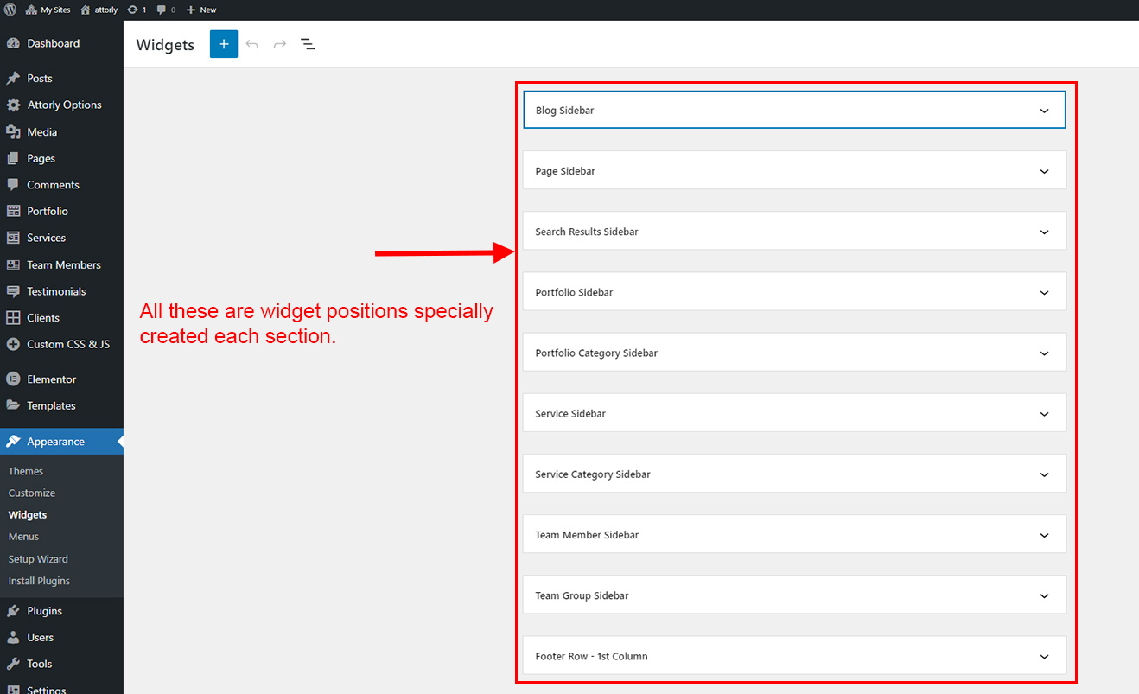This screenshot has width=1139, height=694.
Task: Click the undo arrow in Widgets toolbar
Action: click(252, 44)
